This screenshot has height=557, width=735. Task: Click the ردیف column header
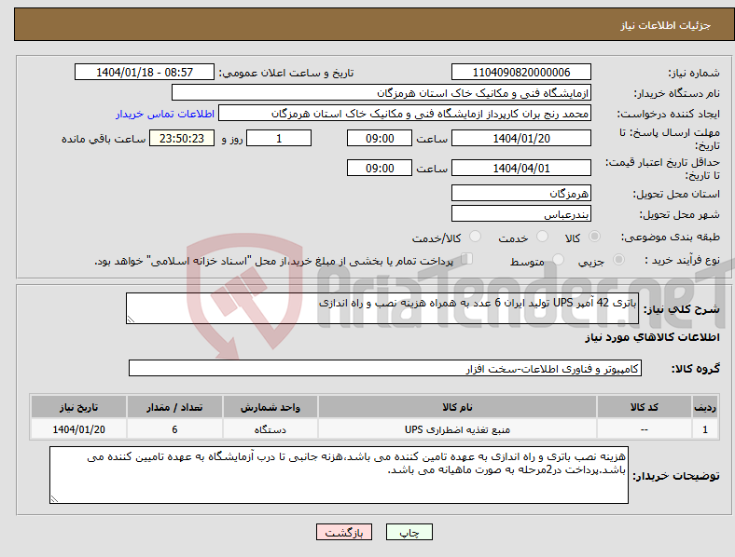[x=705, y=407]
